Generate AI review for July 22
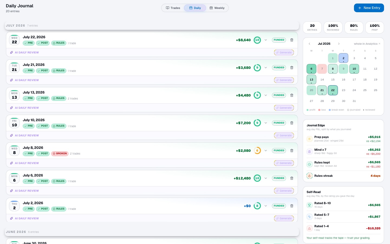390x244 pixels. click(x=284, y=53)
